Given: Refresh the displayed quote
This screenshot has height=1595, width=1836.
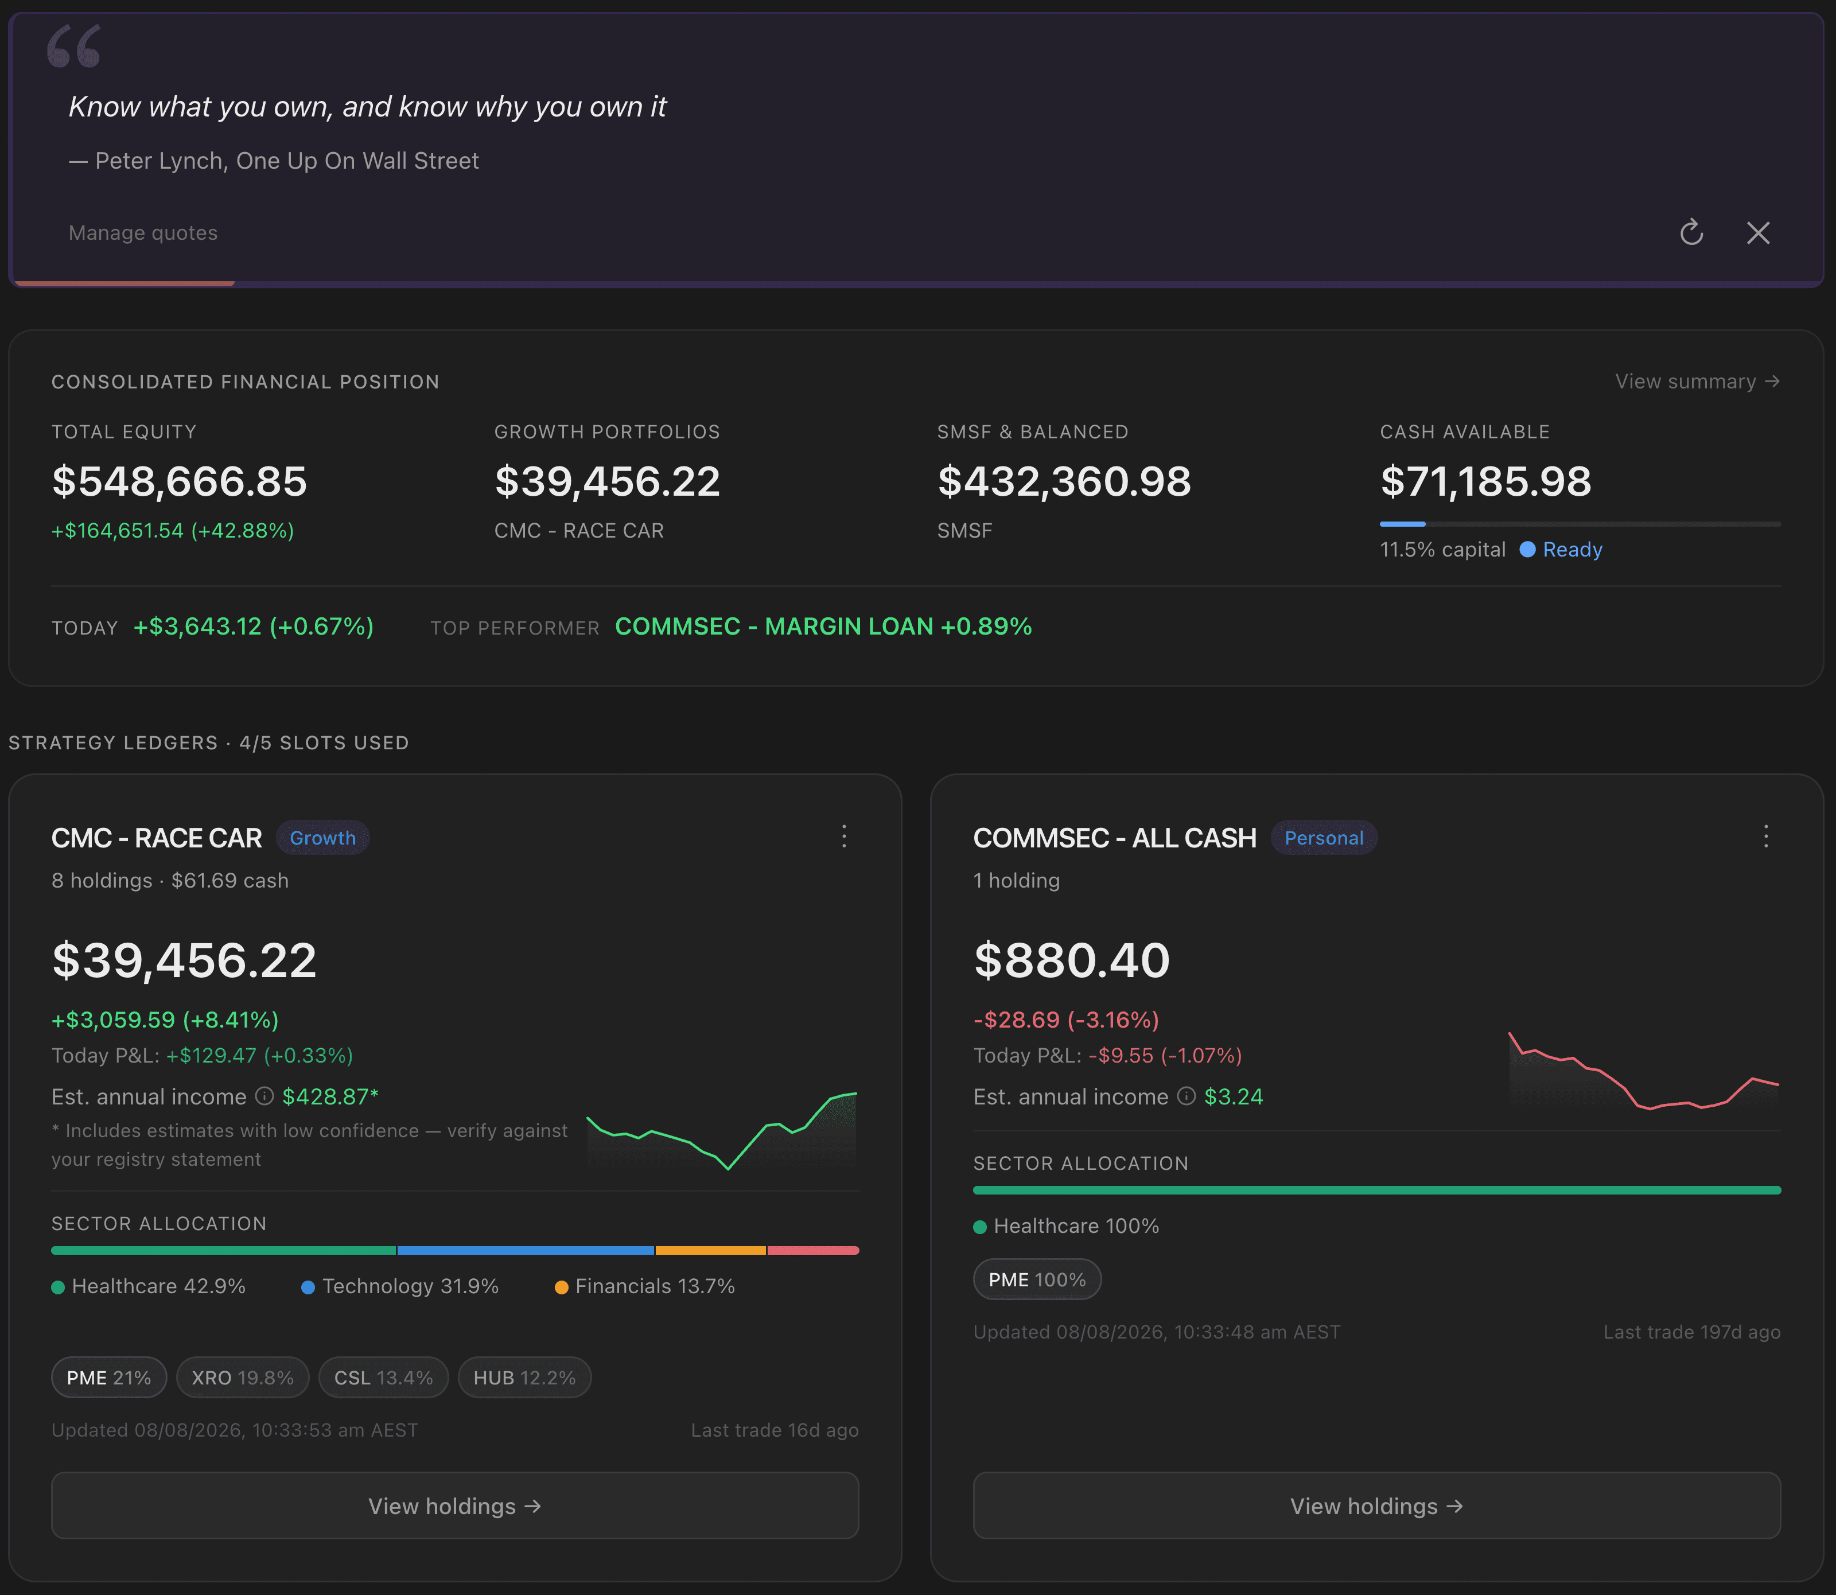Looking at the screenshot, I should click(x=1691, y=232).
